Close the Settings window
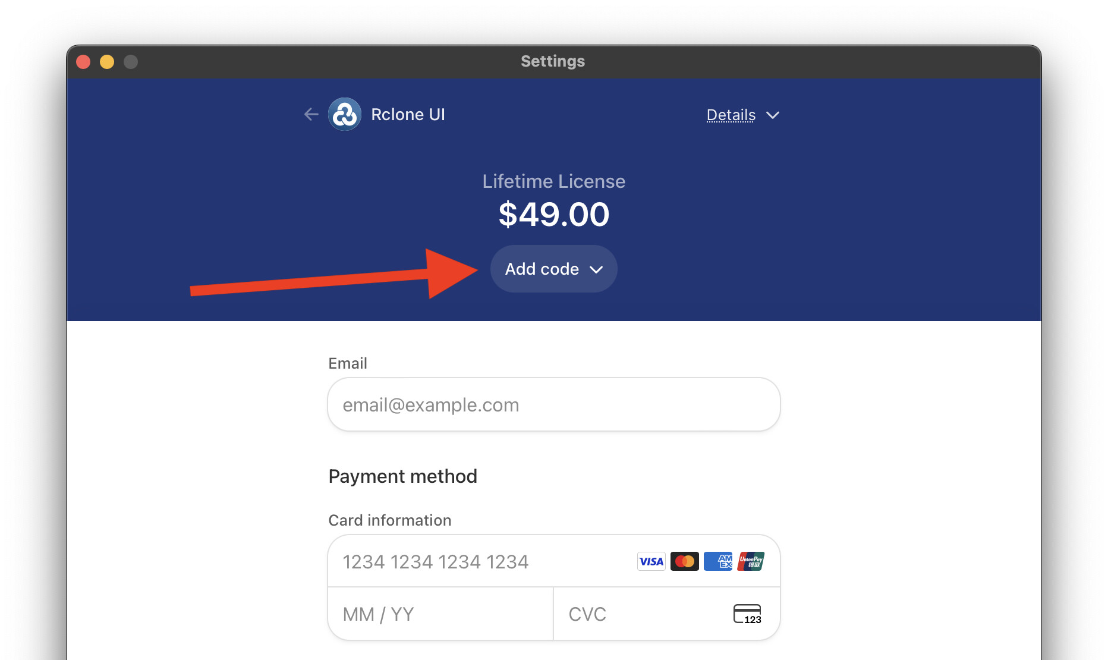 [x=83, y=62]
